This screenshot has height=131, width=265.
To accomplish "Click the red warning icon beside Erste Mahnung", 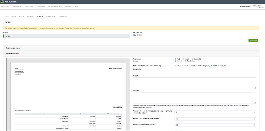I will (19, 54).
